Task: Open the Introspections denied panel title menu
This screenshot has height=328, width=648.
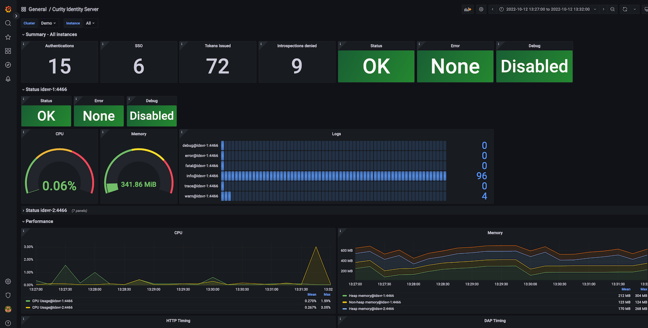Action: click(x=297, y=46)
